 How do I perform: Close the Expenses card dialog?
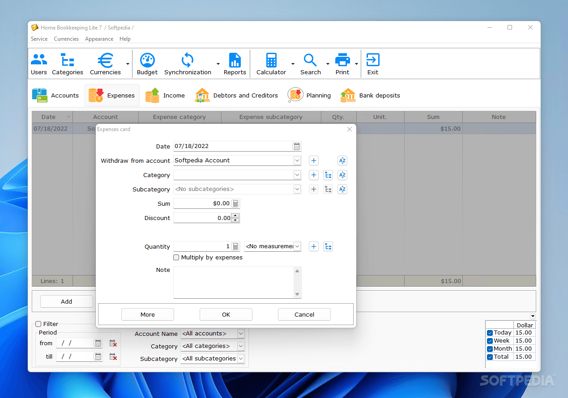(x=350, y=129)
